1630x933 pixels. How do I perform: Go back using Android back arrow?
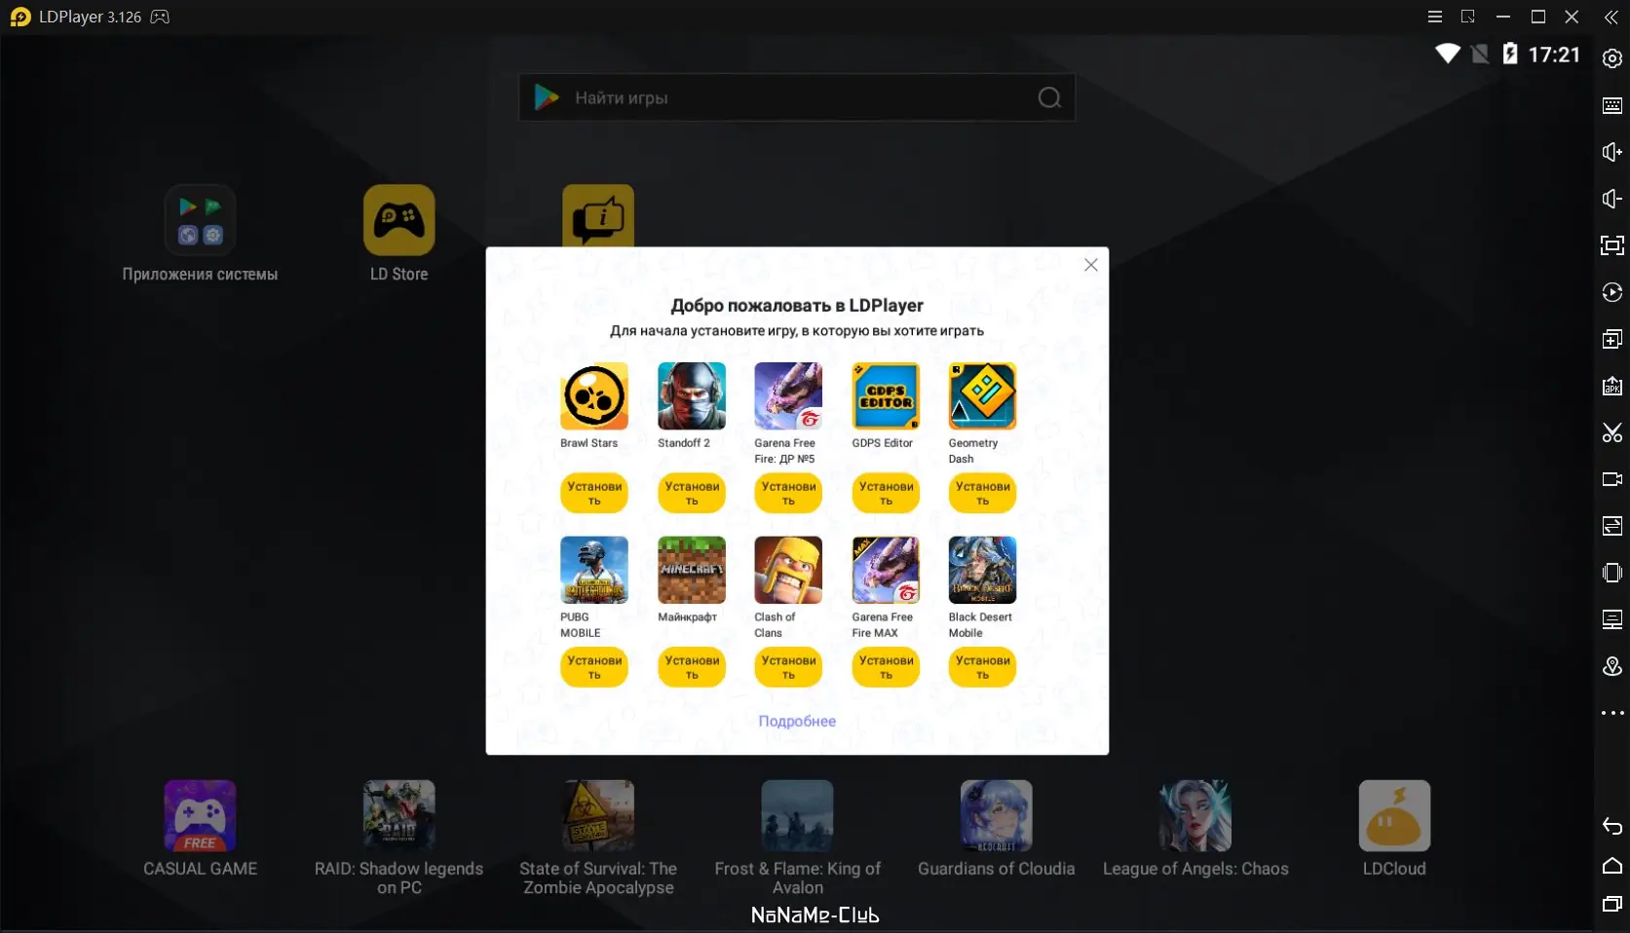(1612, 827)
